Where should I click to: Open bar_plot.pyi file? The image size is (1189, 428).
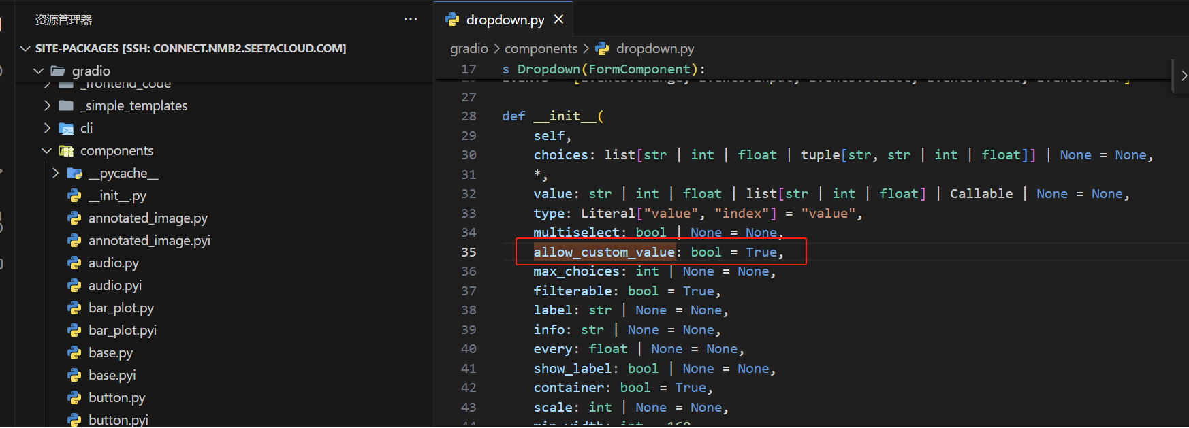pyautogui.click(x=123, y=330)
